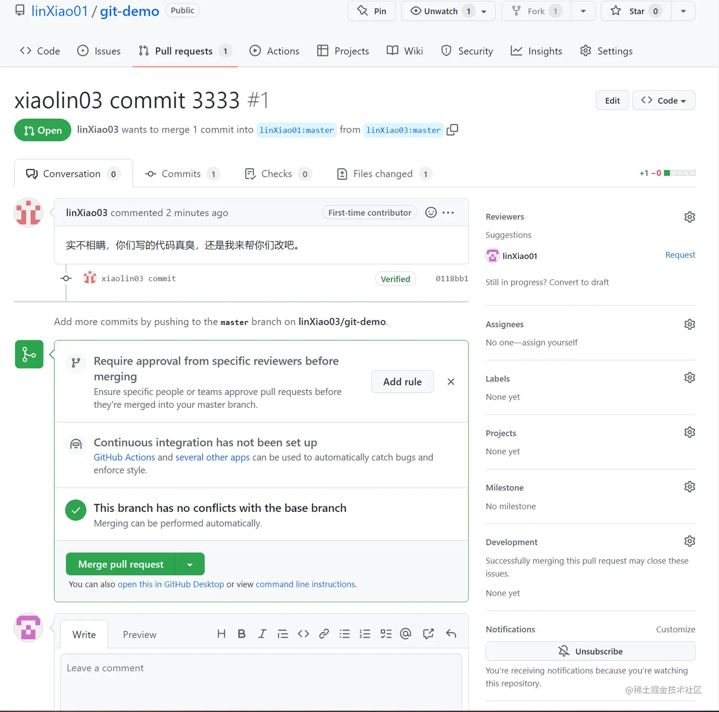The image size is (719, 712).
Task: Insert a saved reply using the arrow icon
Action: click(451, 634)
